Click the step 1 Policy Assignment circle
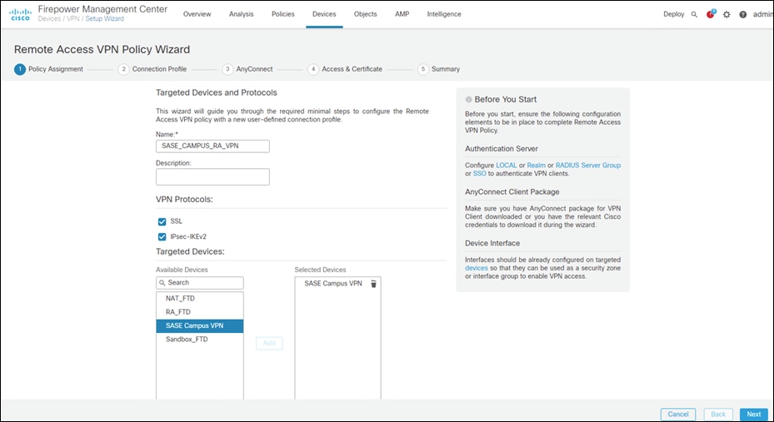 tap(20, 70)
